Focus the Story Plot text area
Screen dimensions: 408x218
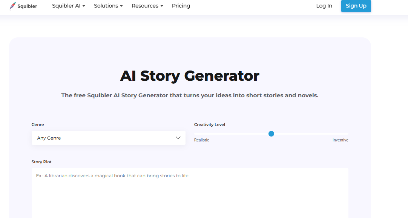click(190, 192)
